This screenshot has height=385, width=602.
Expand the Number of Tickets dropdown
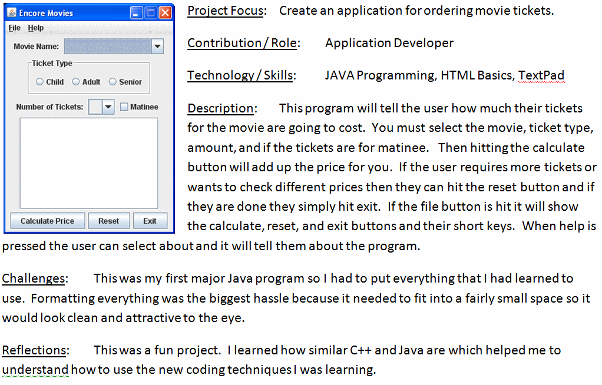pyautogui.click(x=108, y=107)
